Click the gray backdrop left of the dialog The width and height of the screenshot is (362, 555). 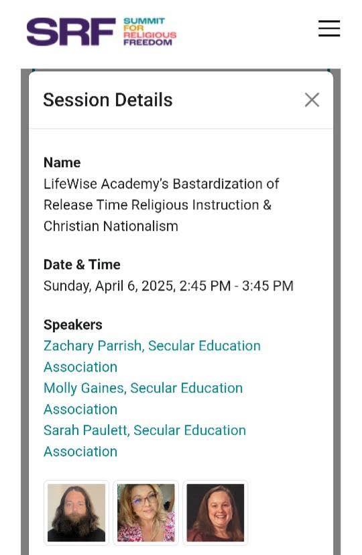24,311
